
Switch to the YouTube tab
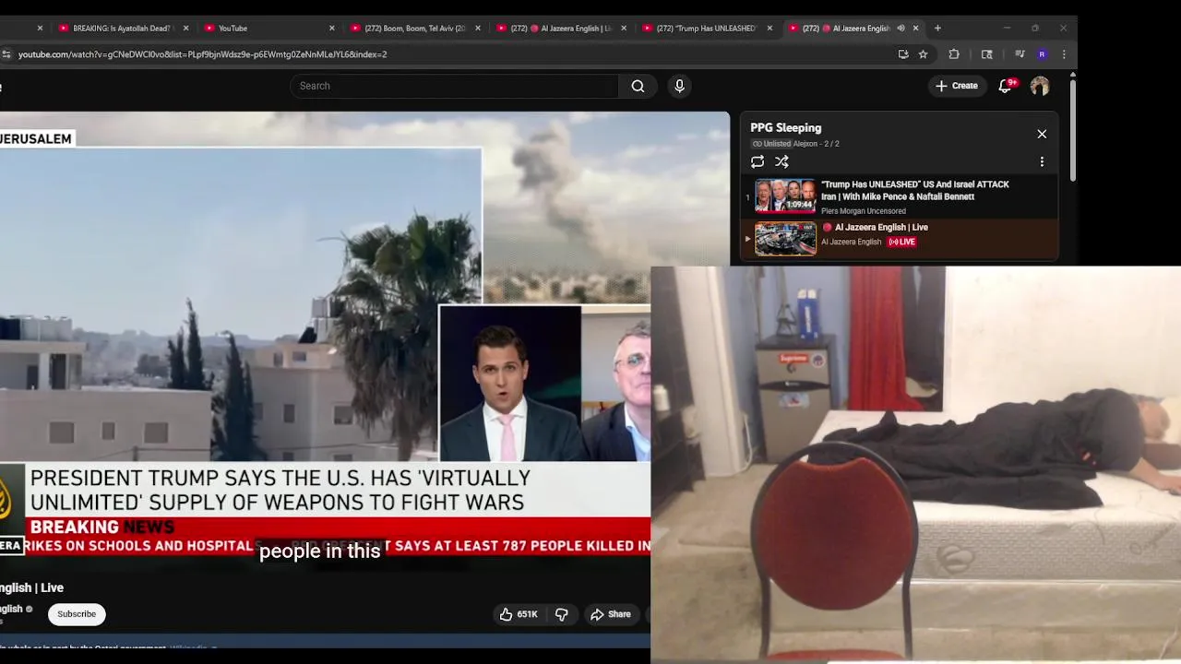268,28
